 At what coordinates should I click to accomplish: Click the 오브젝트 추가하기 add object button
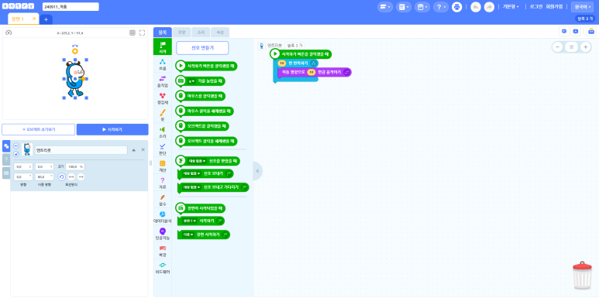(39, 129)
